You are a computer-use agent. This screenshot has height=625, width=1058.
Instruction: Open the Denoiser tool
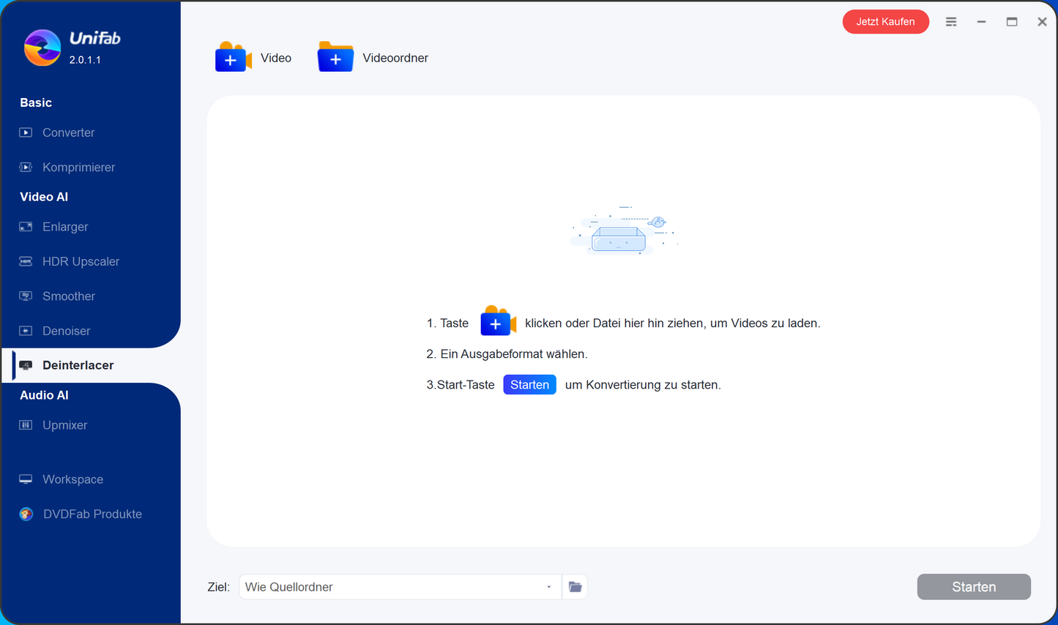click(x=68, y=331)
